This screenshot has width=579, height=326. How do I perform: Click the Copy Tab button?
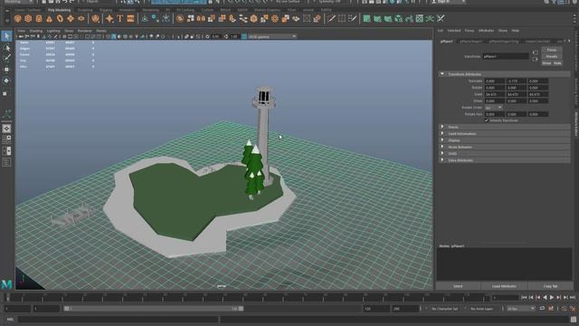tap(550, 286)
